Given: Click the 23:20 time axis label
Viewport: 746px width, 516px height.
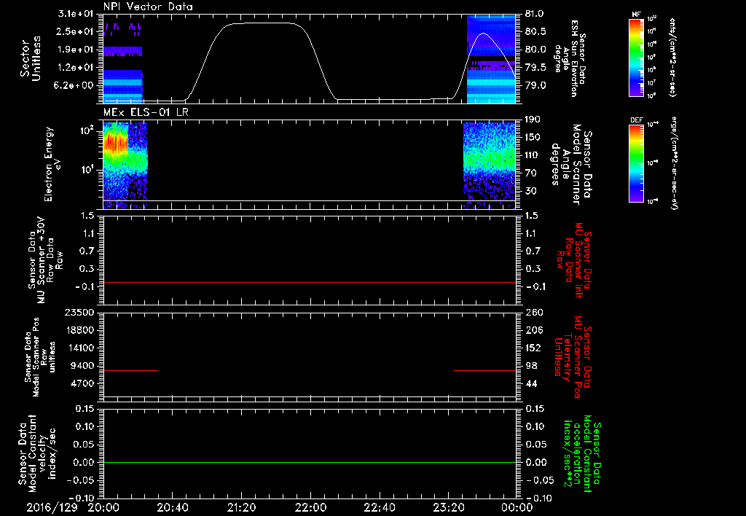Looking at the screenshot, I should (x=448, y=507).
